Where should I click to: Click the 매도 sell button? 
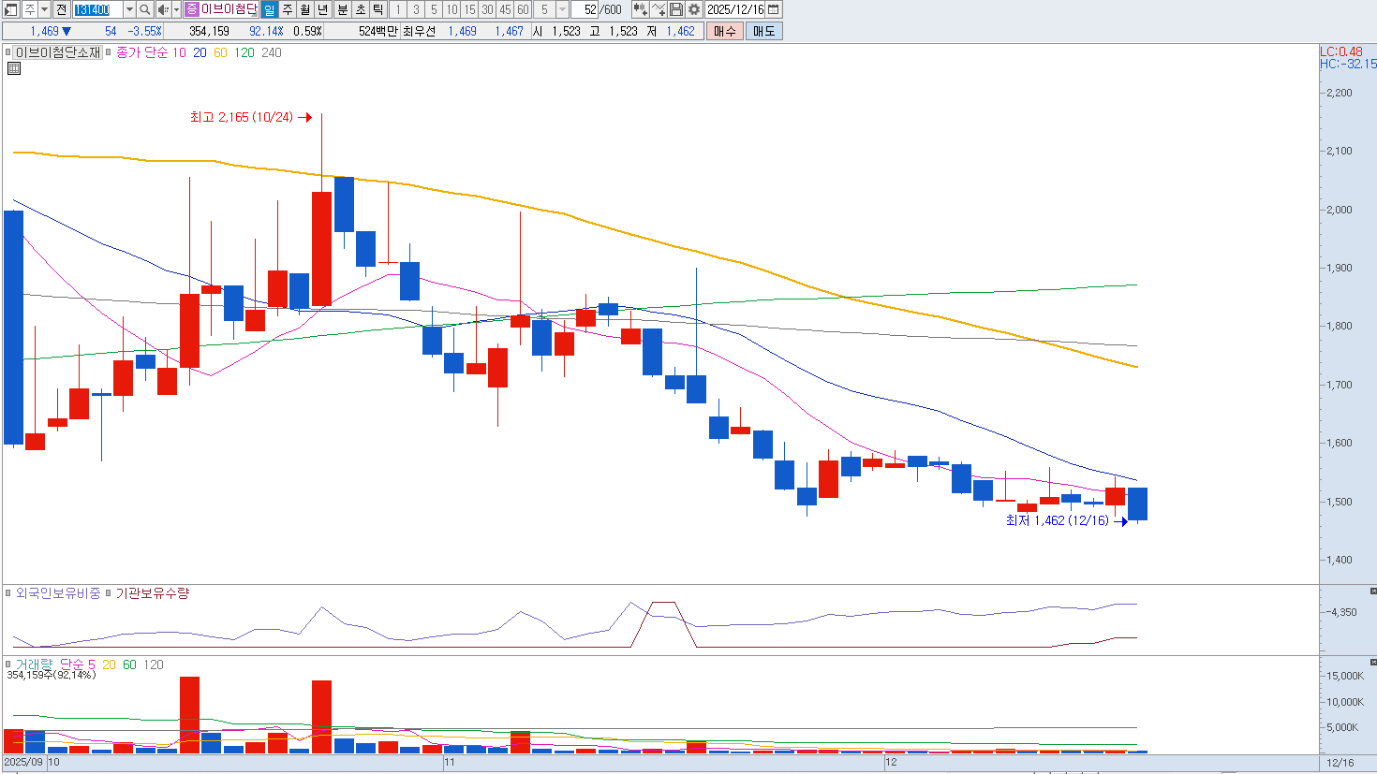pyautogui.click(x=763, y=31)
